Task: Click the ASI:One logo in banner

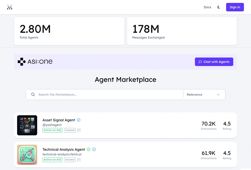Action: click(35, 62)
